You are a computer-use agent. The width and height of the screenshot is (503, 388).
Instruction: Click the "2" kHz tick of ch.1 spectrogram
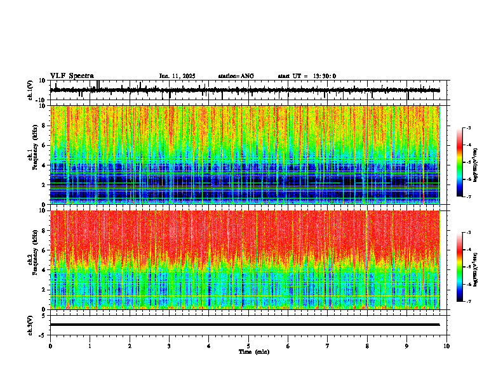pos(44,184)
